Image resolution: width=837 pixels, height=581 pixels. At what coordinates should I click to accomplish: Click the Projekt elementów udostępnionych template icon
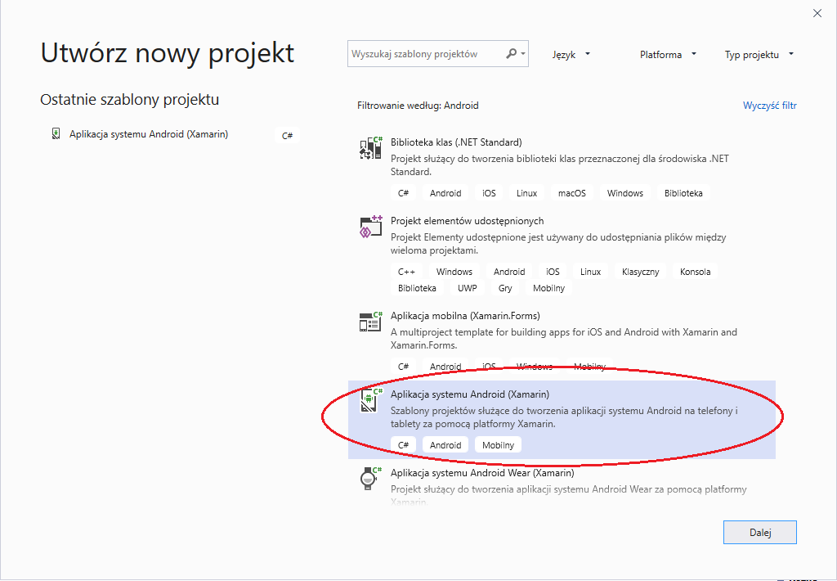click(x=370, y=227)
